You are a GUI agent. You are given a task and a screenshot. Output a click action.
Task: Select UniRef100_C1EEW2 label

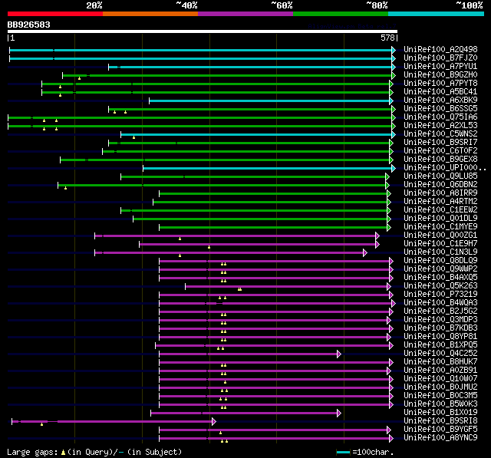point(440,210)
